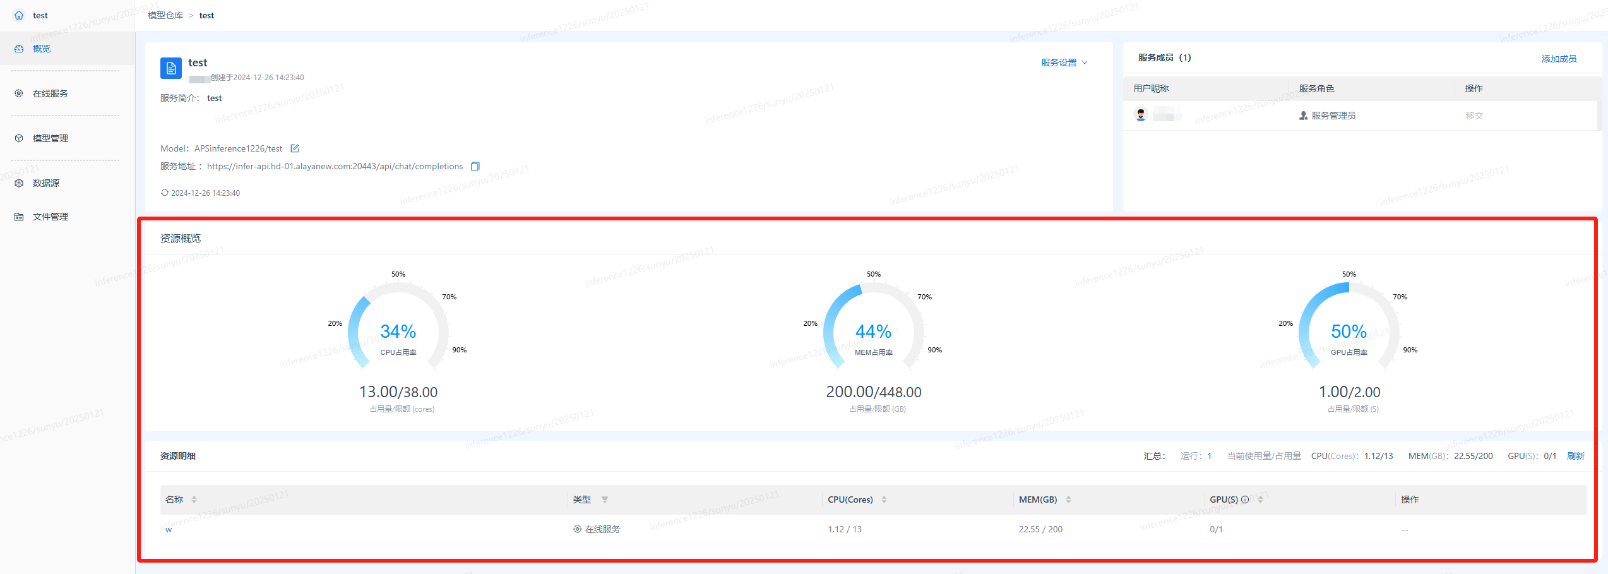Click 刷新 to refresh resource details

pos(1575,456)
